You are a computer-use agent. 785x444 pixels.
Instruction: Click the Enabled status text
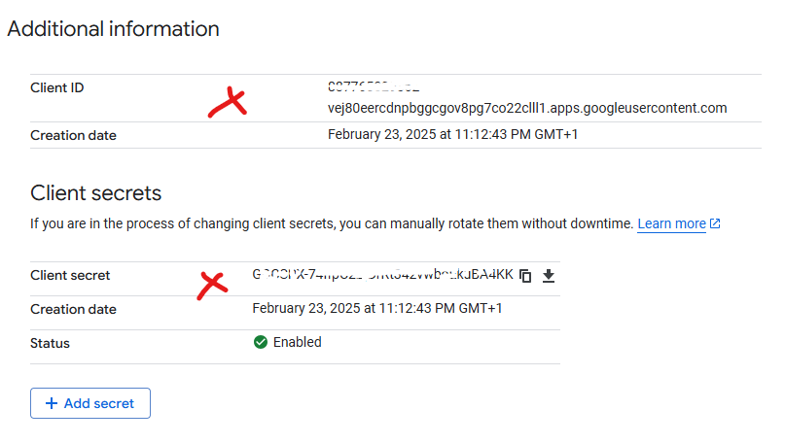[x=297, y=342]
